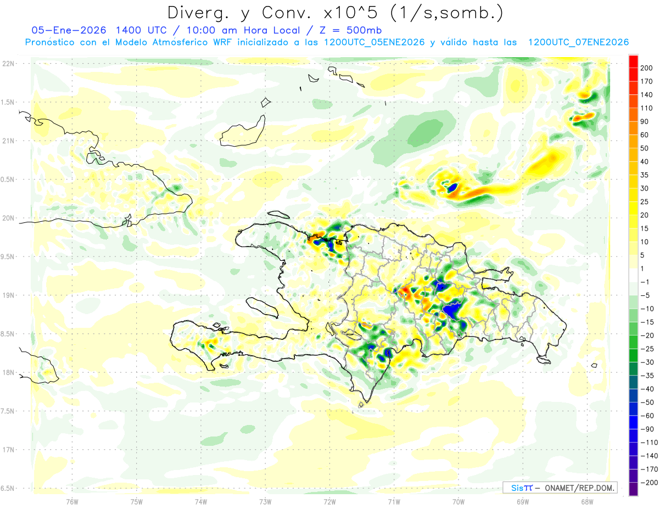Select colorbar value '-50'
Screen dimensions: 659x509
click(646, 402)
